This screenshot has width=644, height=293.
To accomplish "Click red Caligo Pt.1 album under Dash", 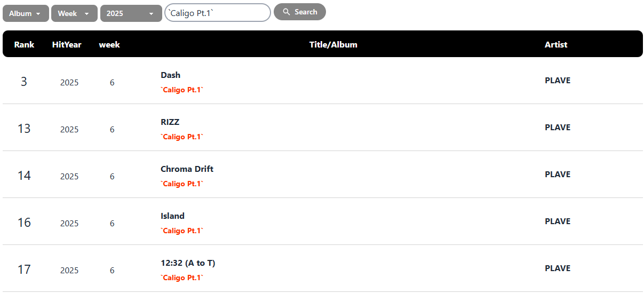I will tap(182, 90).
